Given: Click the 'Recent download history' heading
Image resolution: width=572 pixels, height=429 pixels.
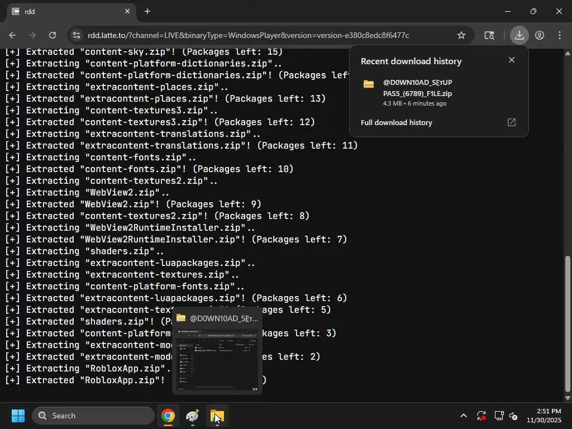Looking at the screenshot, I should [x=411, y=61].
